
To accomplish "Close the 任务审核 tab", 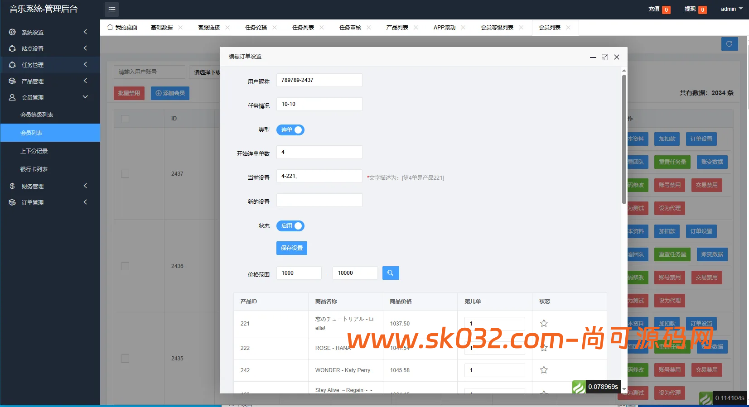I will [x=369, y=28].
